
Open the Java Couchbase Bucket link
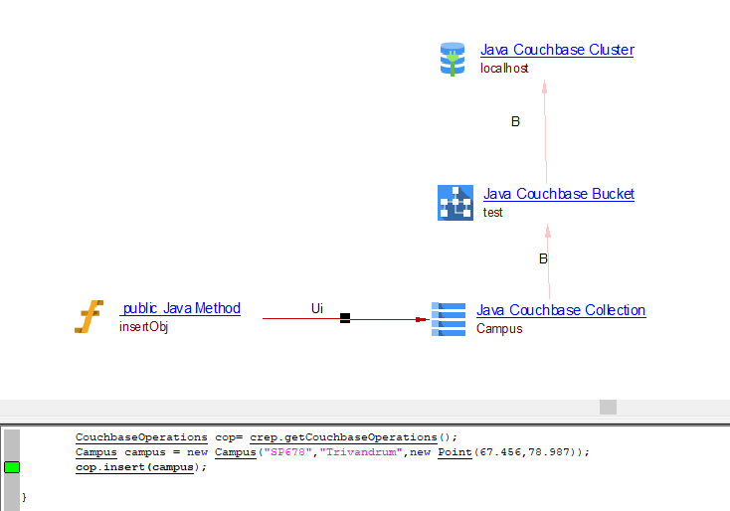558,194
